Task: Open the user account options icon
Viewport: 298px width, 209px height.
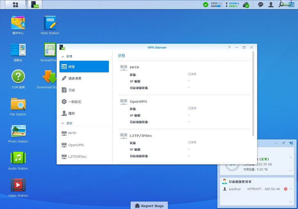Action: (271, 5)
